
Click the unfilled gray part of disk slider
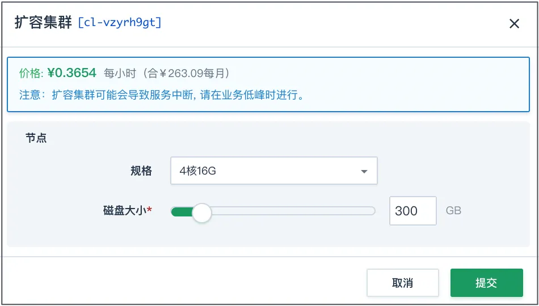(293, 211)
